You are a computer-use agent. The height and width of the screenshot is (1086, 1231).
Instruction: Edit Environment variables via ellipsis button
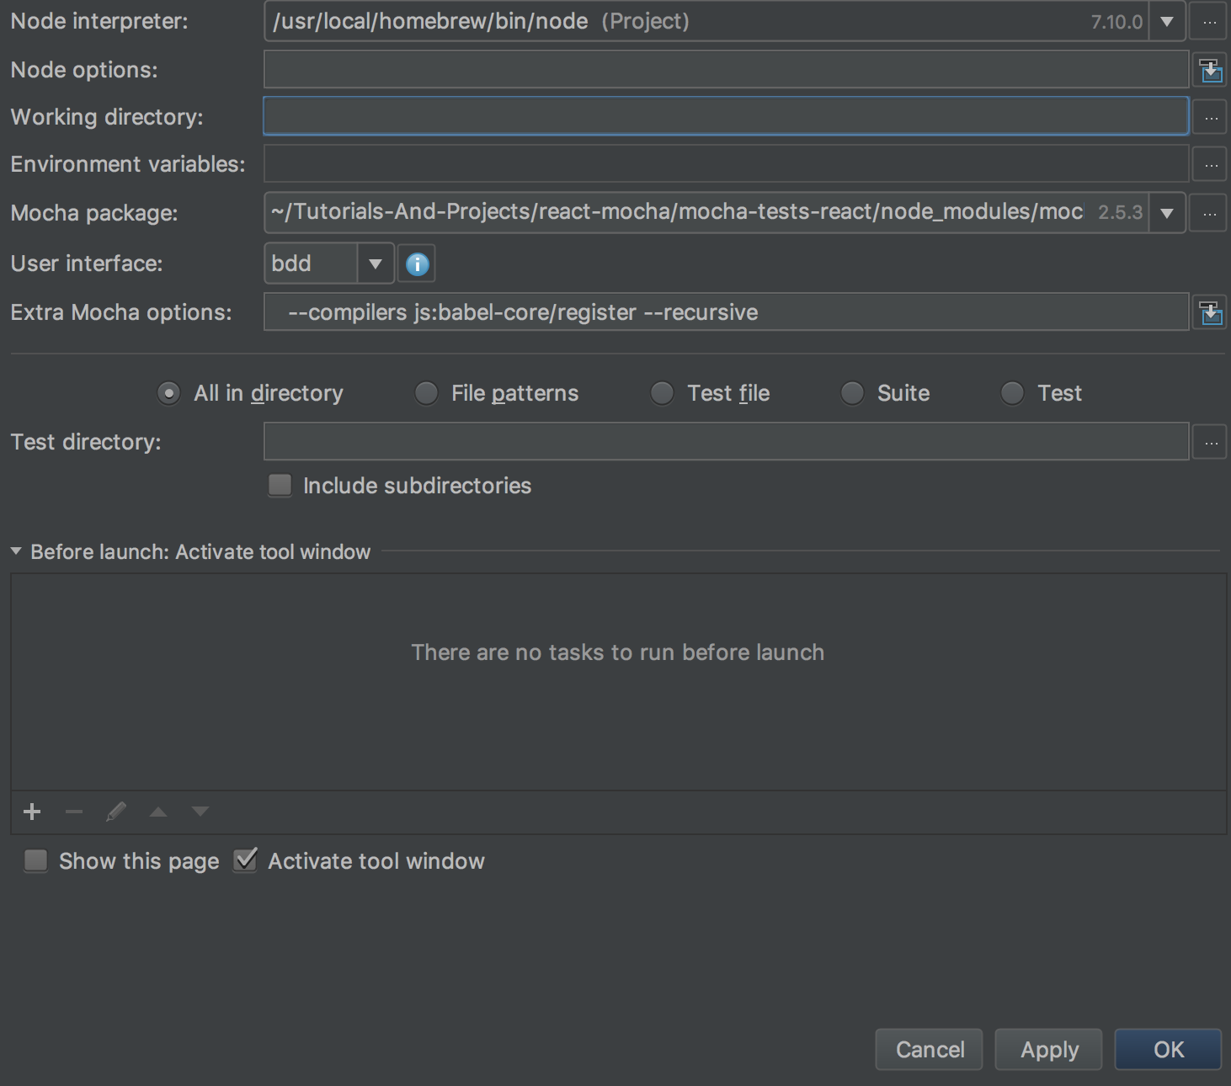click(x=1211, y=164)
